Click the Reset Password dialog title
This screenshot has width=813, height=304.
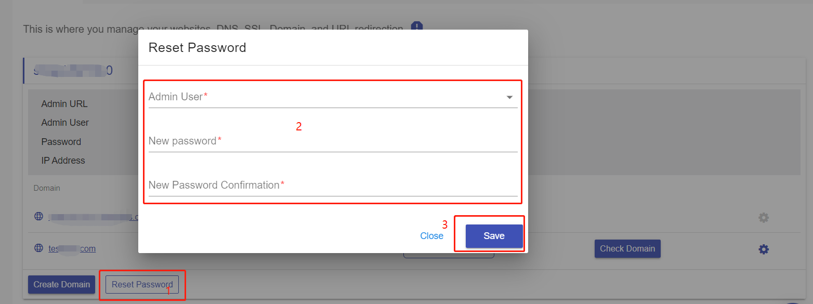[x=198, y=48]
